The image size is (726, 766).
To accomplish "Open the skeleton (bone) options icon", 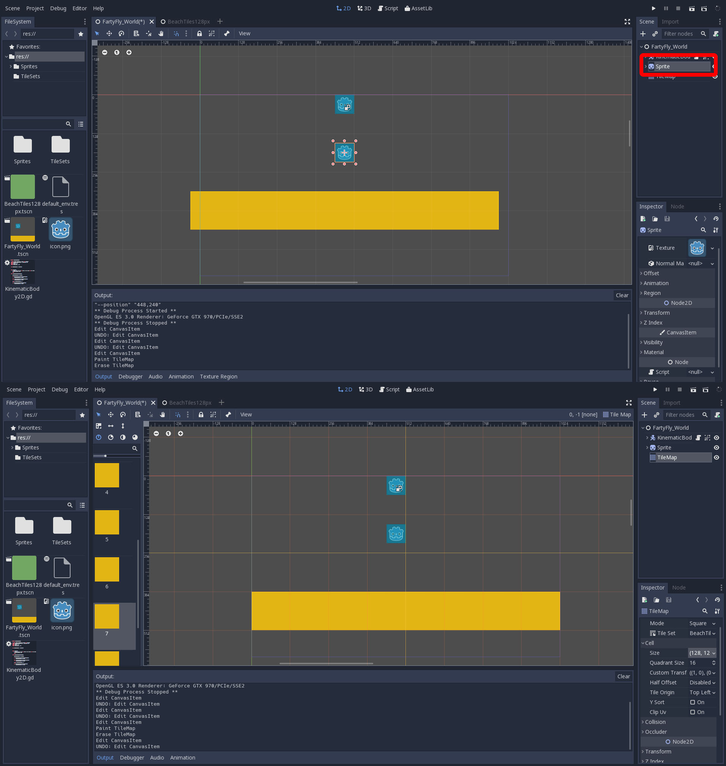I will point(227,33).
